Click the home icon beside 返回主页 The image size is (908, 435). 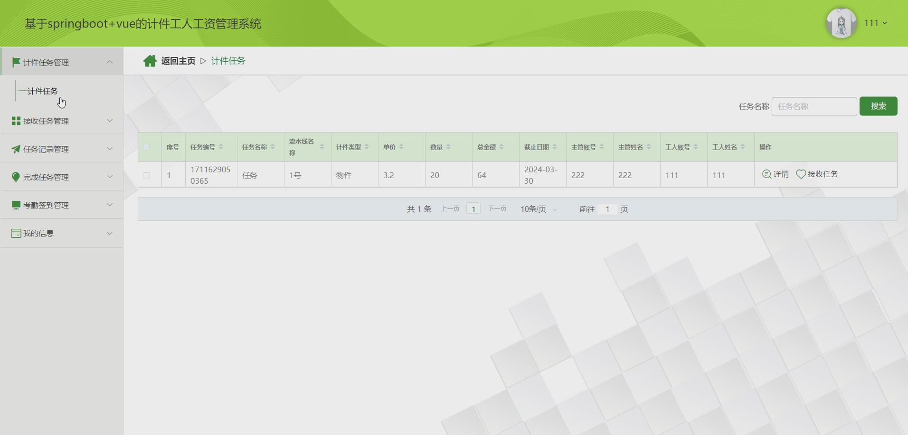coord(150,60)
